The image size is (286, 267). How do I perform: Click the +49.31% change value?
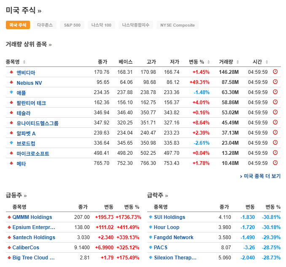200,82
